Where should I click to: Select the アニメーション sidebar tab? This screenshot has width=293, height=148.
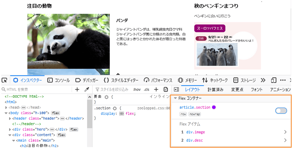[x=280, y=90]
